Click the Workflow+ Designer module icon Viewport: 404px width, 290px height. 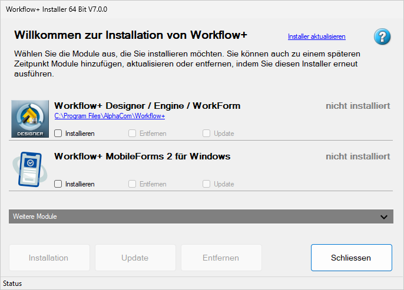[30, 119]
